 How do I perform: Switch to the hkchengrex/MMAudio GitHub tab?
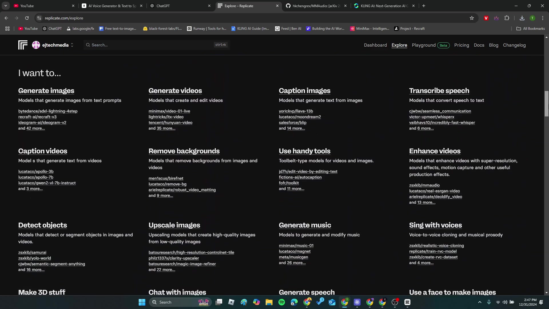point(316,6)
